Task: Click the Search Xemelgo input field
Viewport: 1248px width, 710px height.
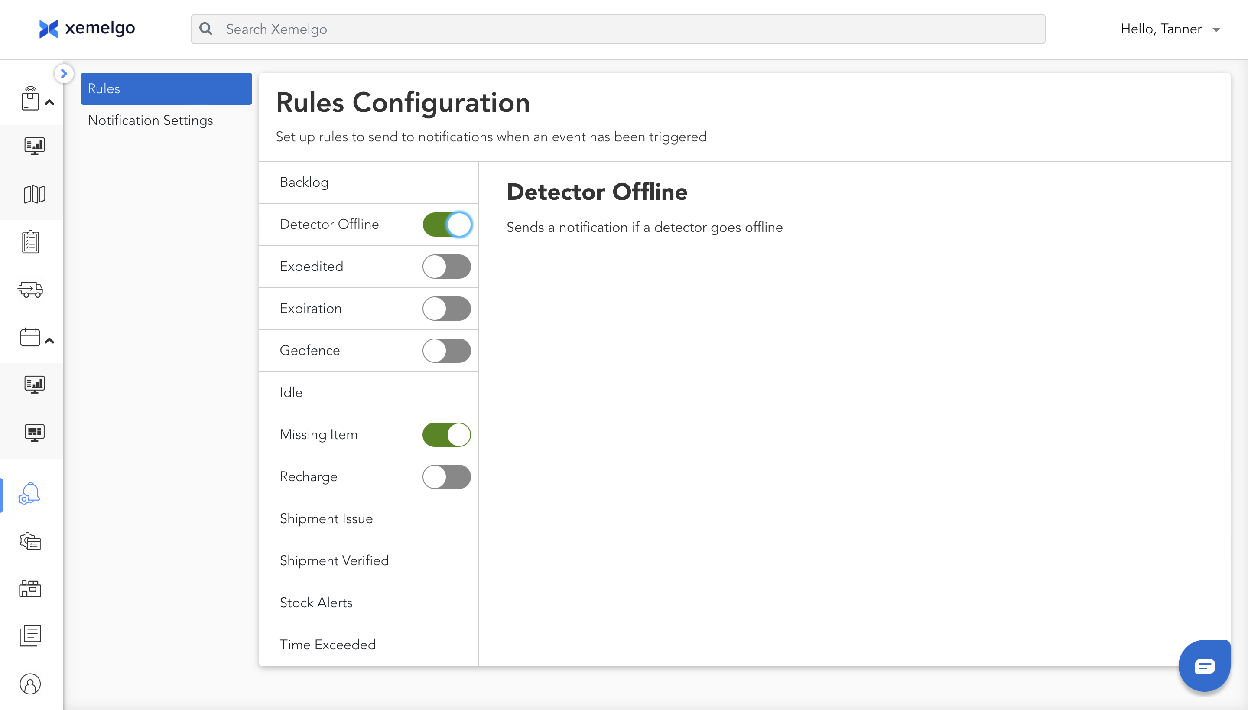Action: 617,29
